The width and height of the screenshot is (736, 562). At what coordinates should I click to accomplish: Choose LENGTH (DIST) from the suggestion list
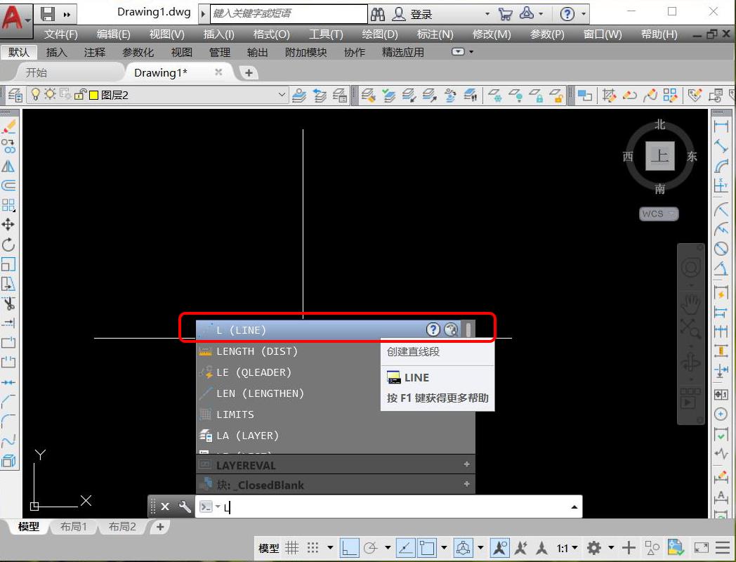click(x=257, y=351)
